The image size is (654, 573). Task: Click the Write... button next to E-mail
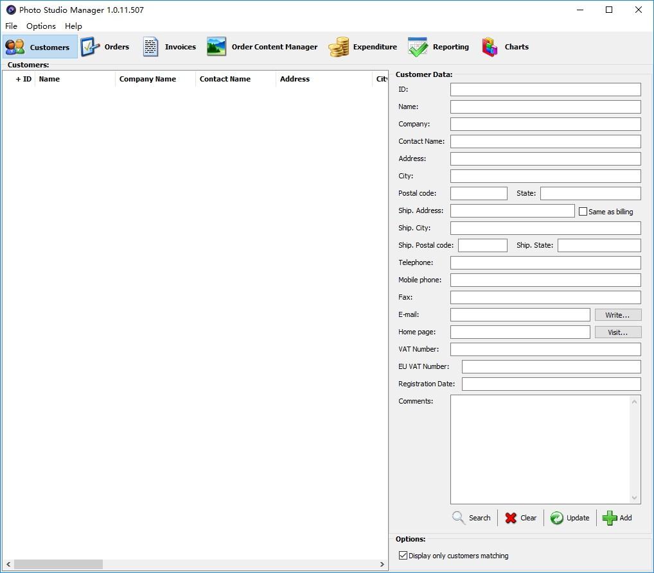click(x=618, y=315)
